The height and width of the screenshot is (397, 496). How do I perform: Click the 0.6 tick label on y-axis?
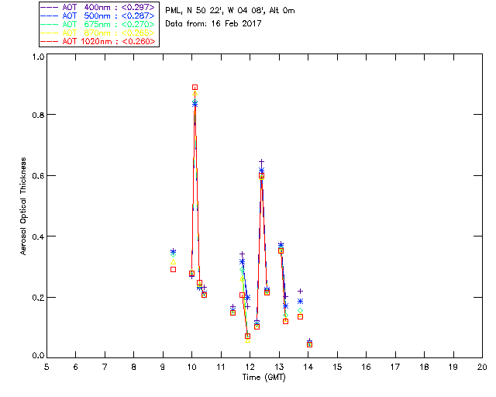[x=38, y=176]
